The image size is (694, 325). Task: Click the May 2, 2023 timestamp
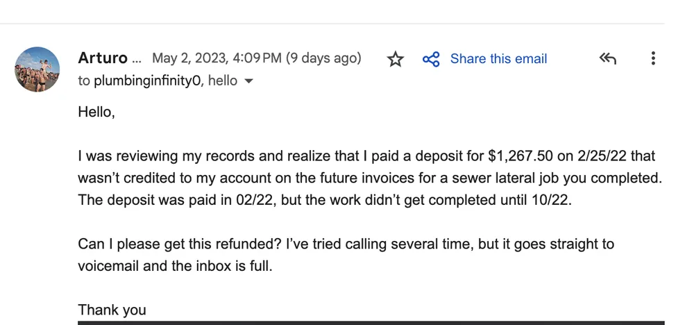[216, 58]
